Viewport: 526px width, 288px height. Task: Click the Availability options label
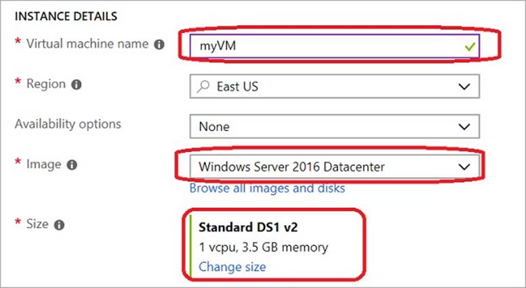click(68, 124)
